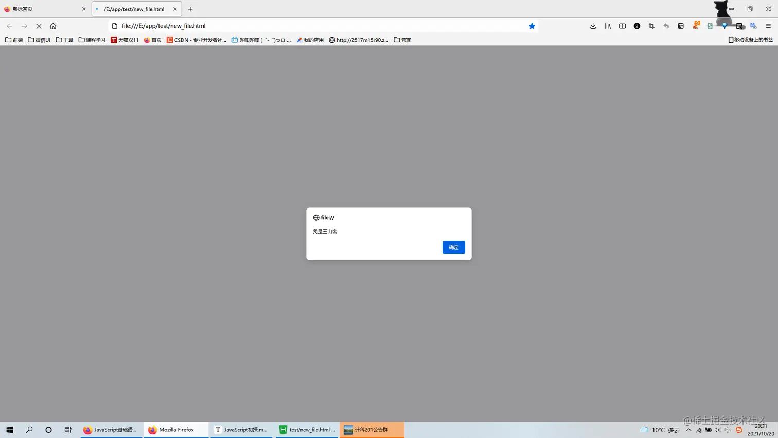
Task: Click the black circle extension numbered 2
Action: 637,26
